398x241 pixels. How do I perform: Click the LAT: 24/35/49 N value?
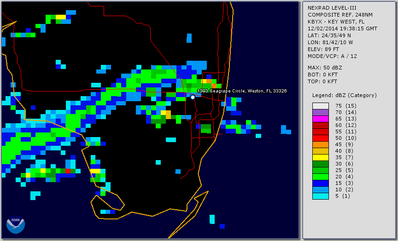click(x=329, y=35)
